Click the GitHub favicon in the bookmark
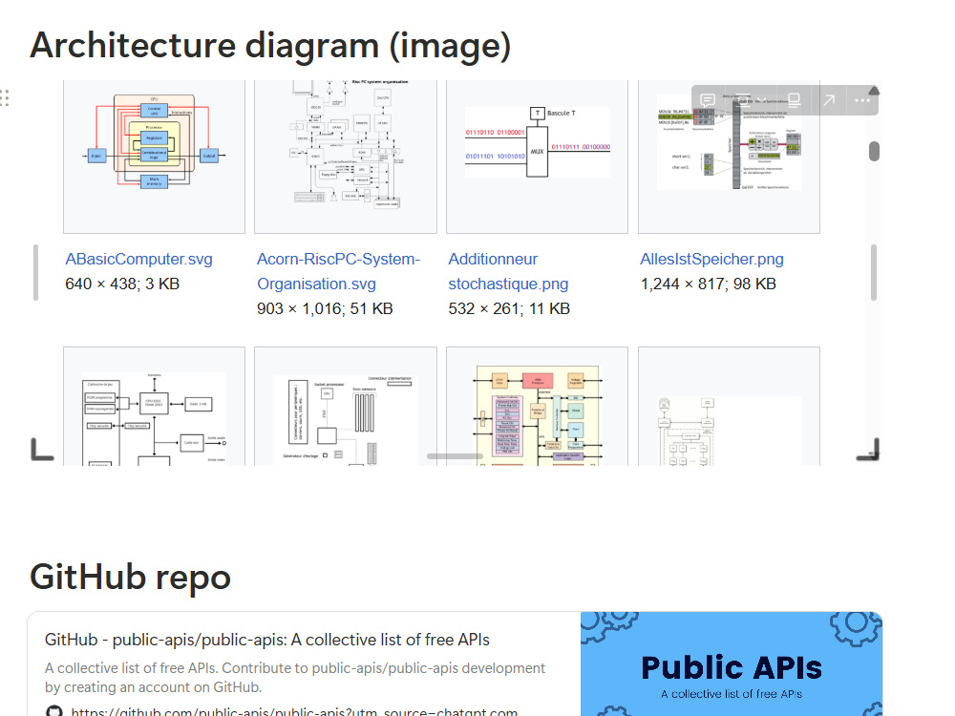 click(x=54, y=712)
